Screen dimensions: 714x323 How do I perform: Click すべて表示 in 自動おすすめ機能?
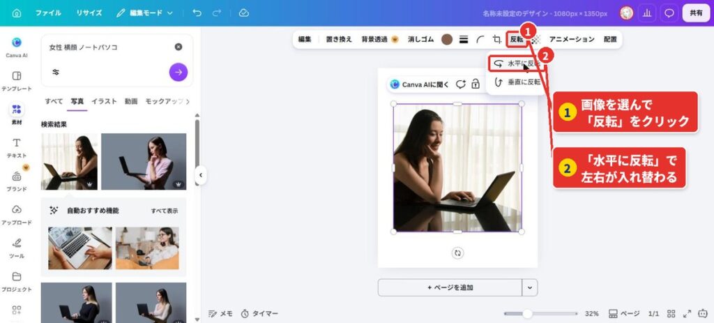165,211
